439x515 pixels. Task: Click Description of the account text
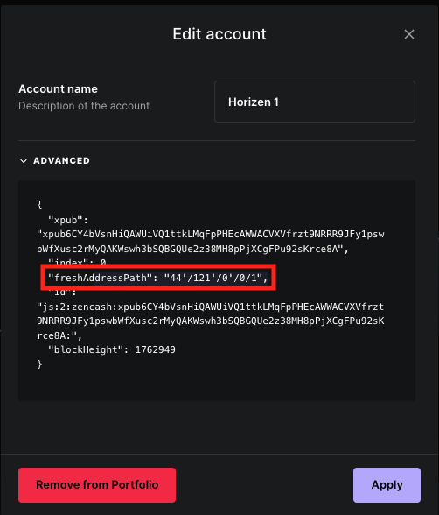coord(84,106)
